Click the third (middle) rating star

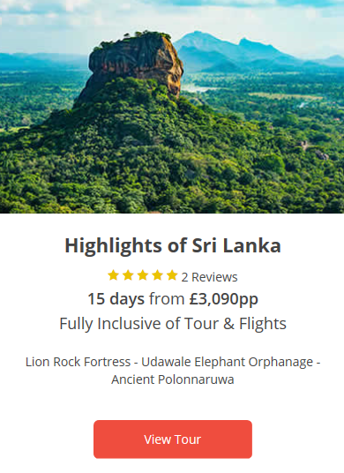143,275
